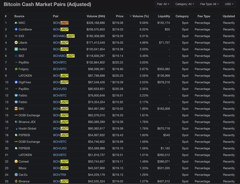
Task: Click the Fatbtc logo in row 13
Action: click(x=16, y=102)
